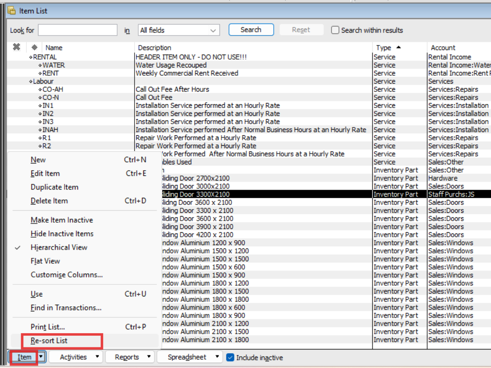This screenshot has height=368, width=491.
Task: Choose Edit Item menu entry
Action: click(84, 173)
